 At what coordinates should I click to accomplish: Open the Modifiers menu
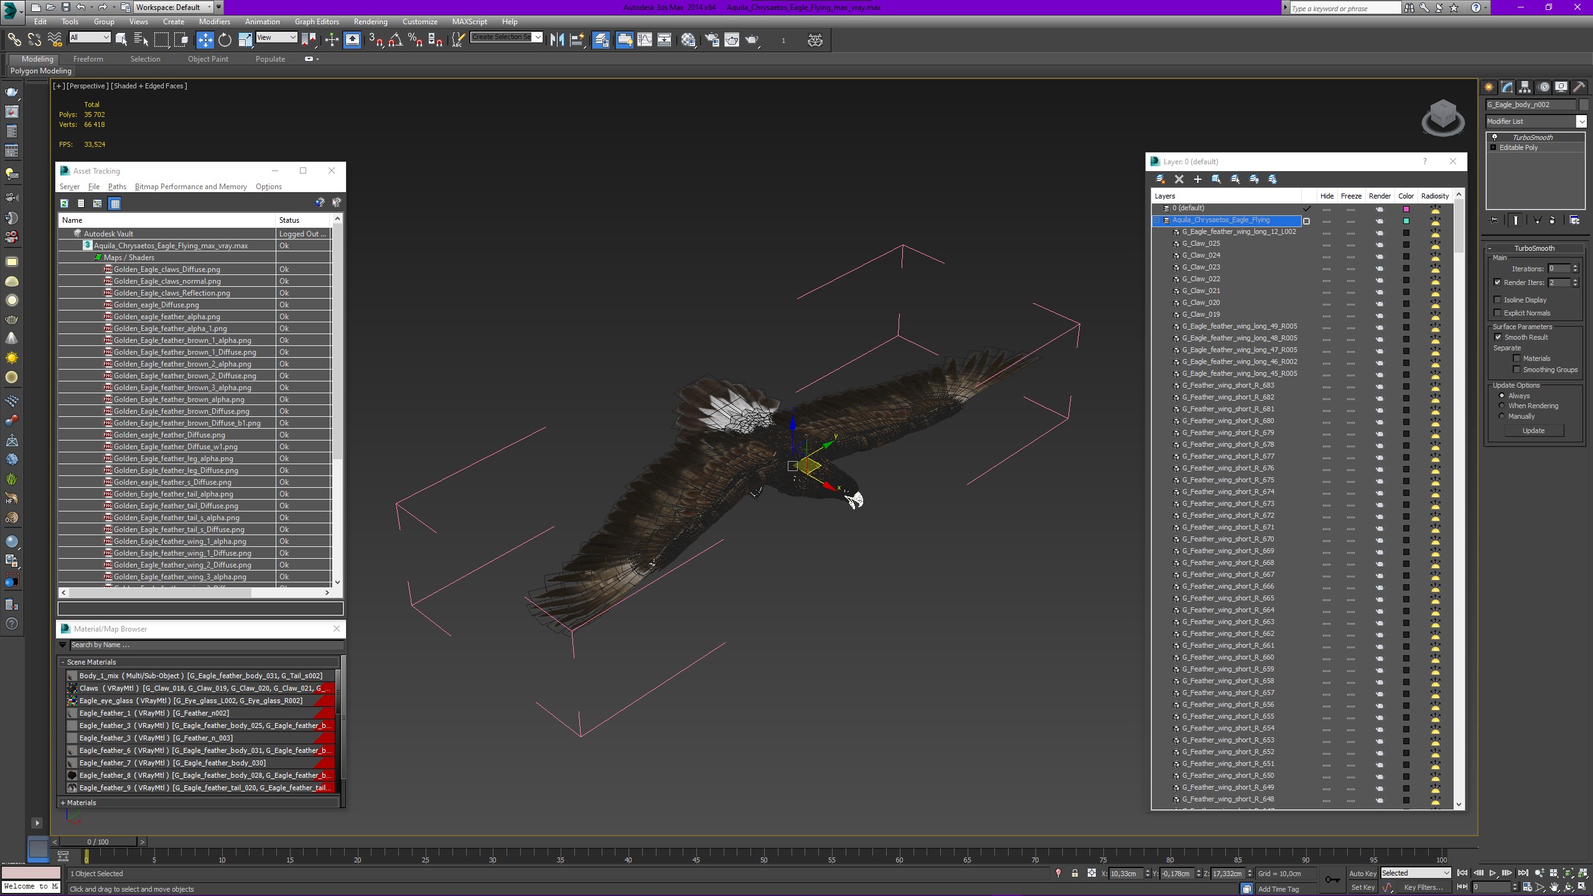(x=215, y=22)
